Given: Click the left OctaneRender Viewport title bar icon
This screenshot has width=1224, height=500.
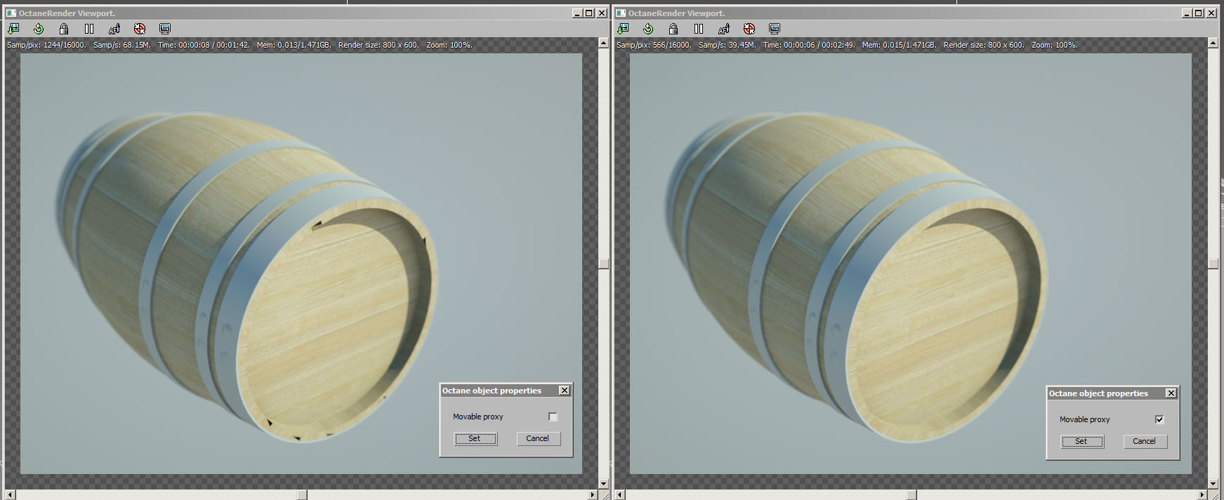Looking at the screenshot, I should (11, 13).
